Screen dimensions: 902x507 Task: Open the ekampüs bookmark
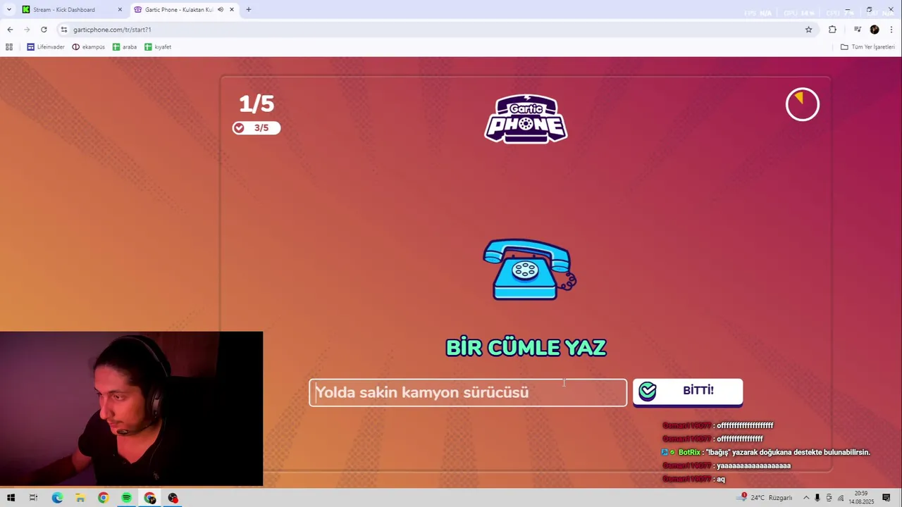coord(89,47)
